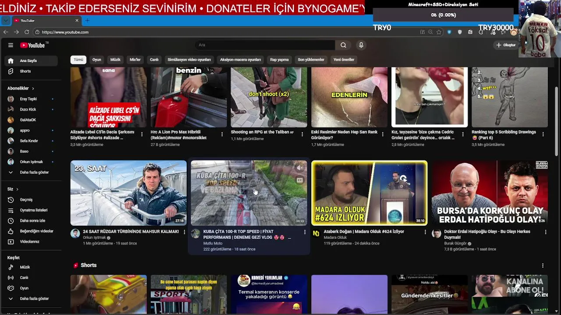Select the Aksiyon-macera oyunları chip
561x315 pixels.
click(240, 59)
